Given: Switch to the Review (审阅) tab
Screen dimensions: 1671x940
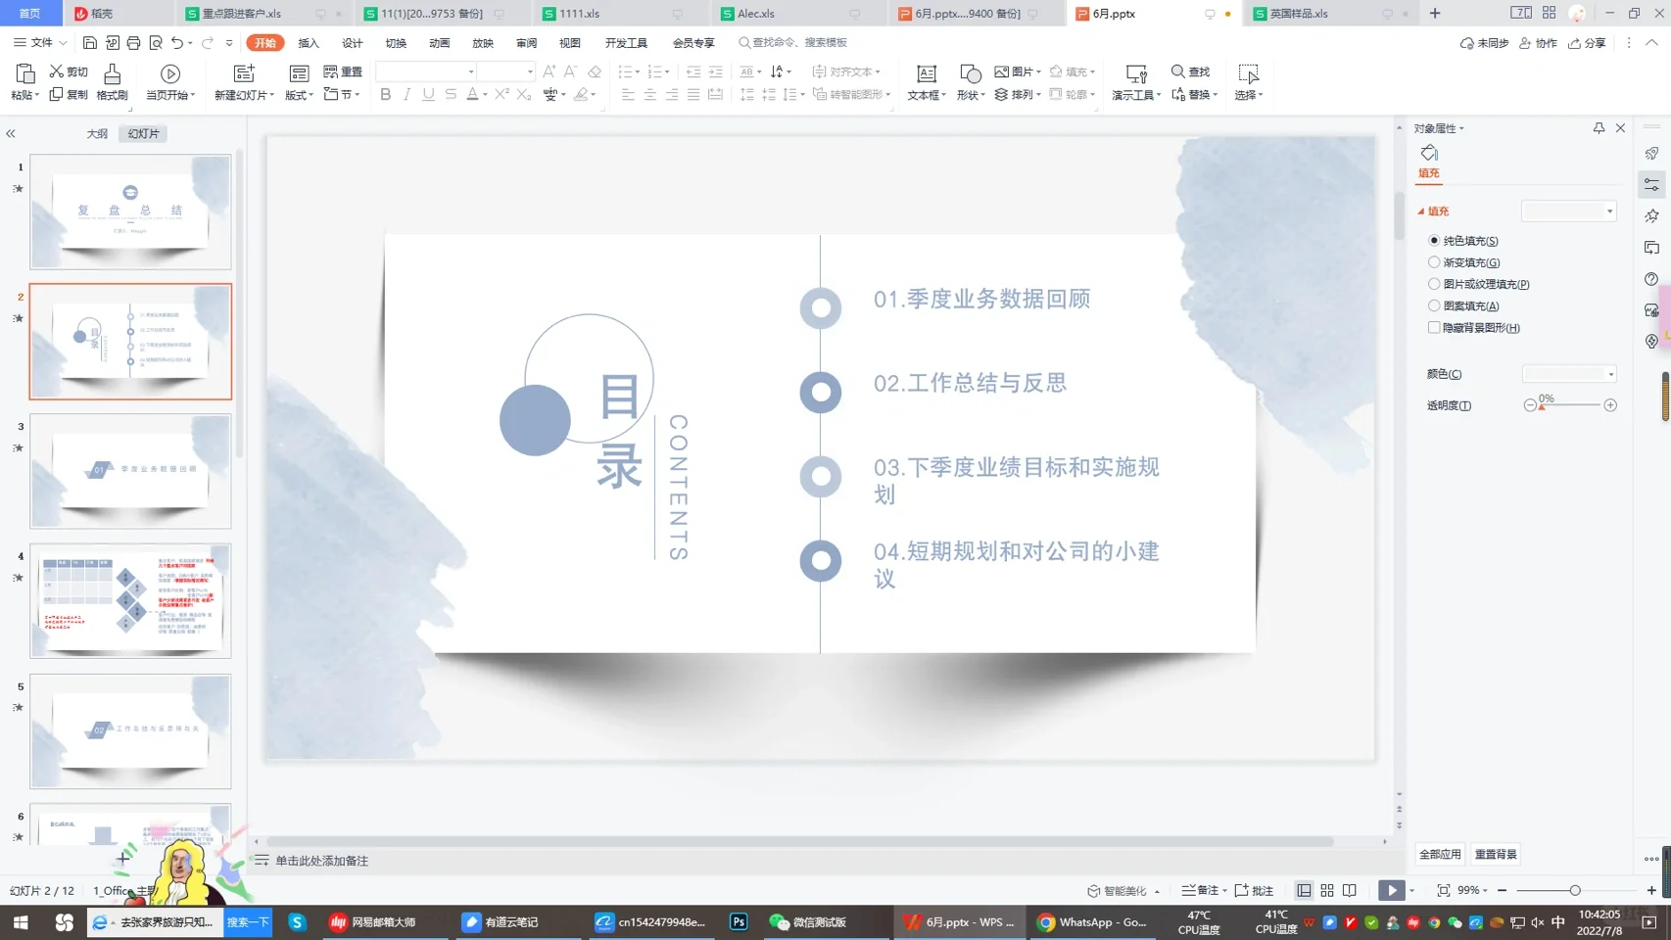Looking at the screenshot, I should tap(527, 43).
